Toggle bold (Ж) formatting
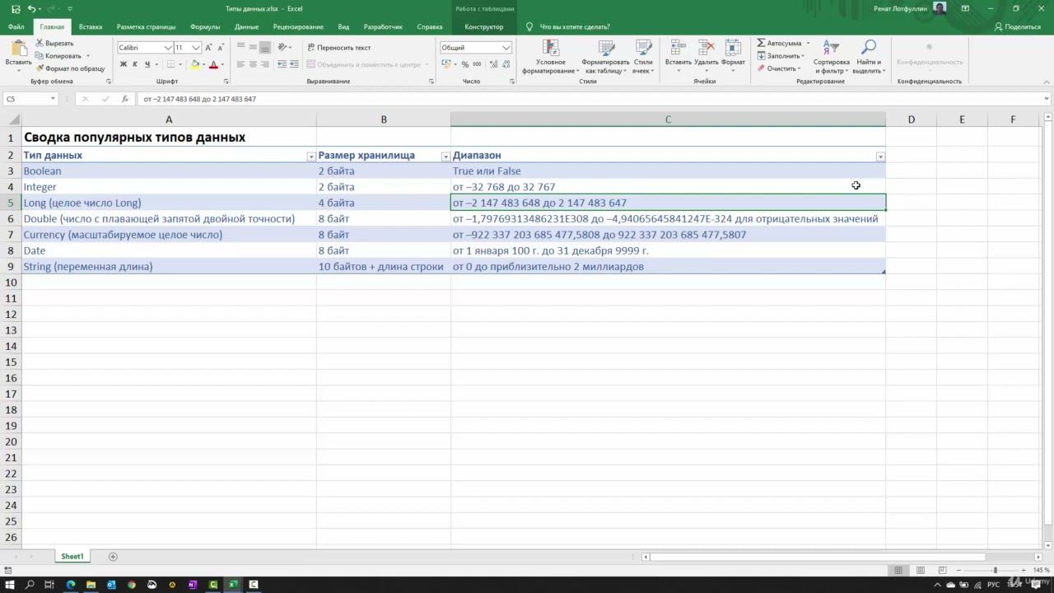Screen dimensions: 1054x593 coord(124,64)
